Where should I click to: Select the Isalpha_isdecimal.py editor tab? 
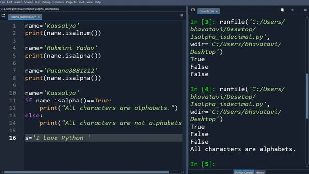(23, 17)
